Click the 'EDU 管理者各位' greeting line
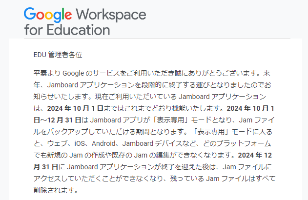Viewport: 308px width, 200px height. (x=58, y=55)
